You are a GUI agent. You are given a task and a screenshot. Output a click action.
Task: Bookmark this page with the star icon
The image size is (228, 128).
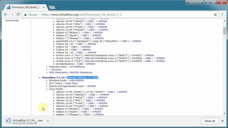coord(215,15)
